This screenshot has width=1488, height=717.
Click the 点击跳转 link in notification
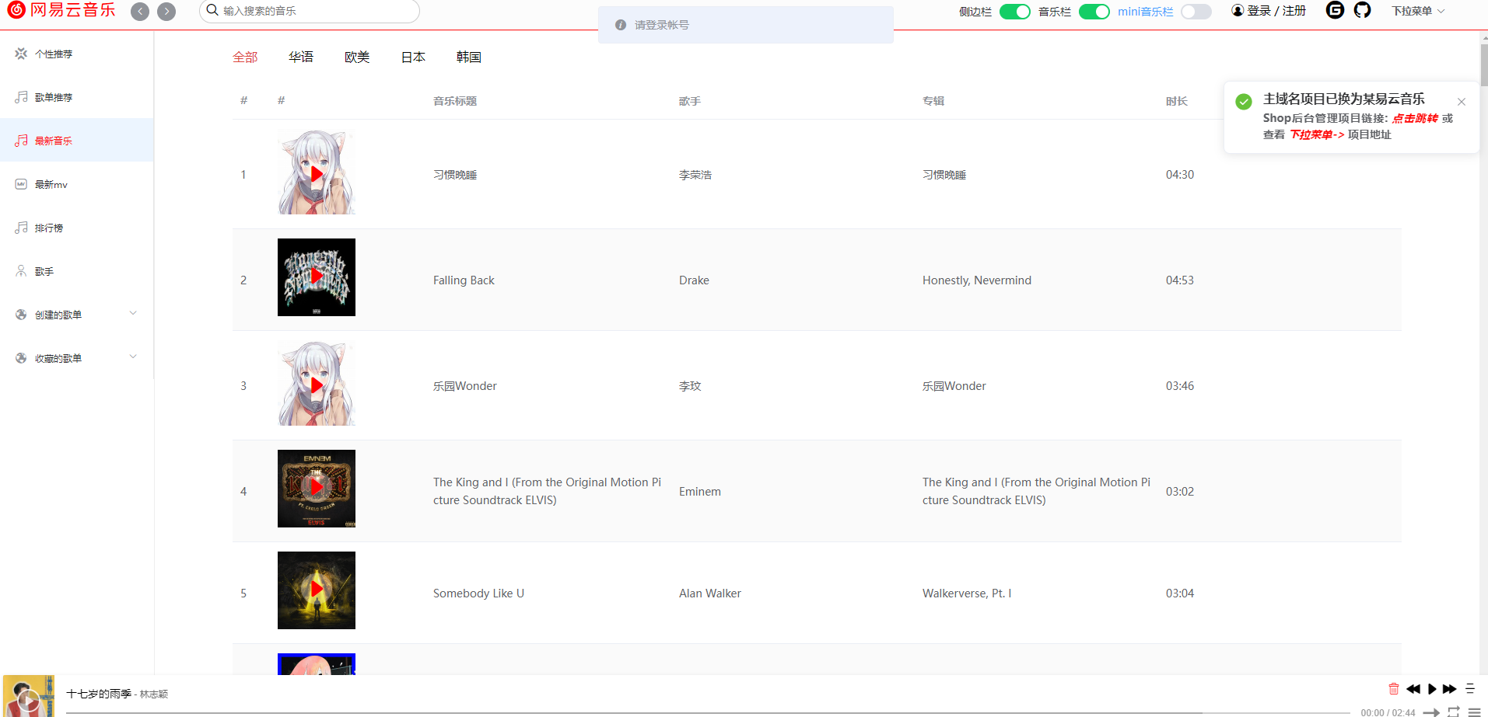pos(1415,118)
